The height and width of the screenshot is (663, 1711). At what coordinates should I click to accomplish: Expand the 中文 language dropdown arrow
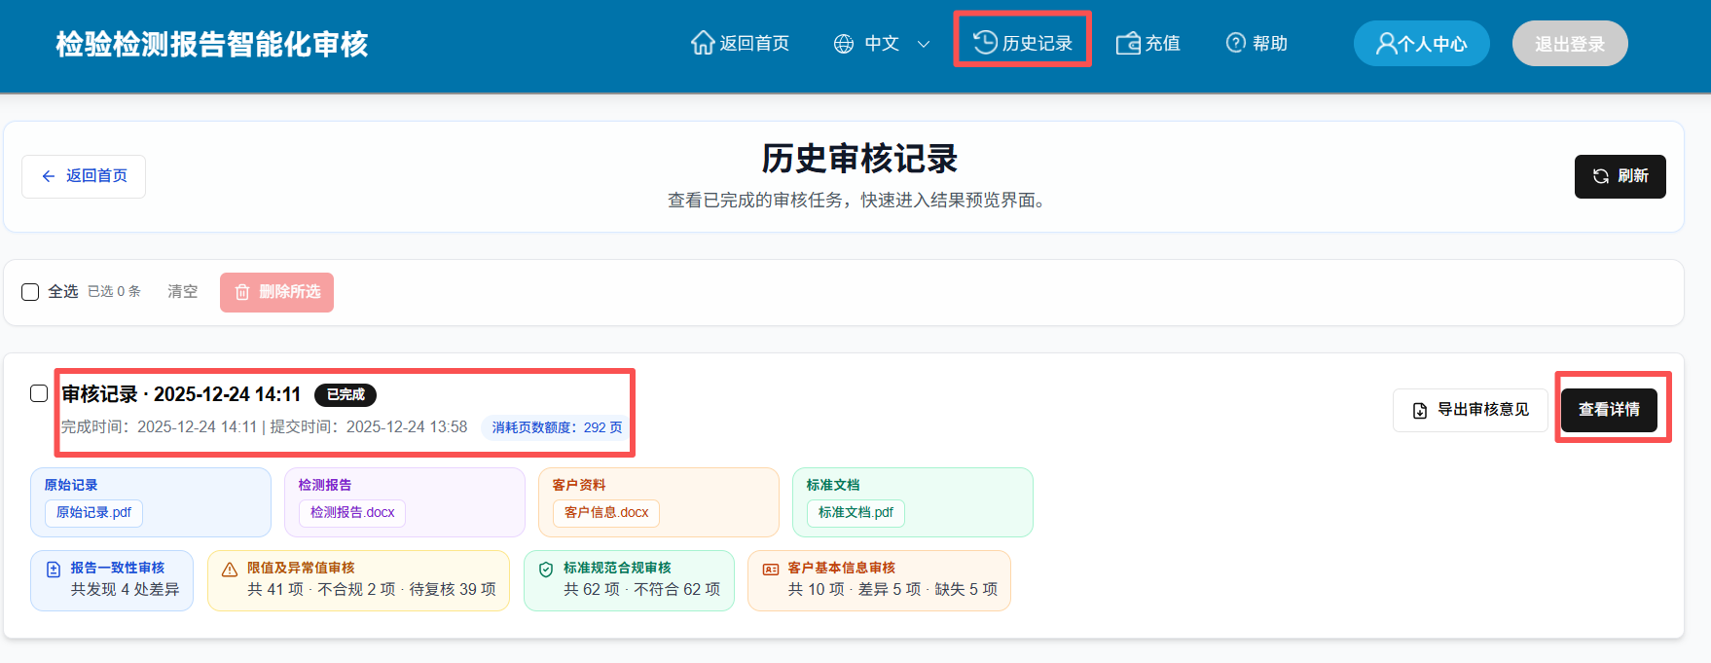point(924,44)
